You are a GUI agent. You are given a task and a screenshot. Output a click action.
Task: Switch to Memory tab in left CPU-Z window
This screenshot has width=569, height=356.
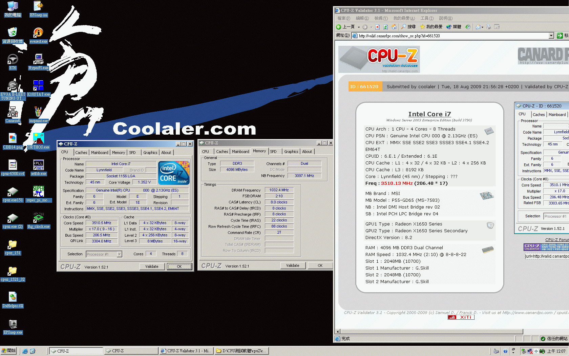[x=119, y=153]
